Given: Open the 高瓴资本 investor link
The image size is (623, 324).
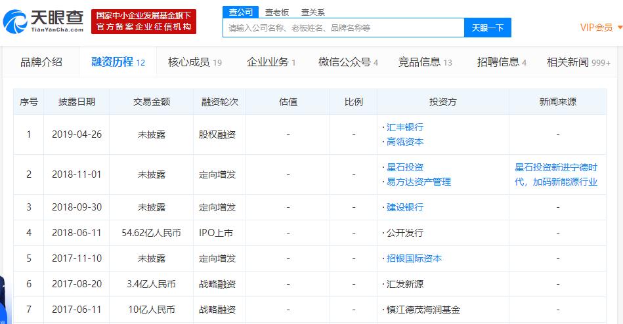Looking at the screenshot, I should pyautogui.click(x=405, y=142).
